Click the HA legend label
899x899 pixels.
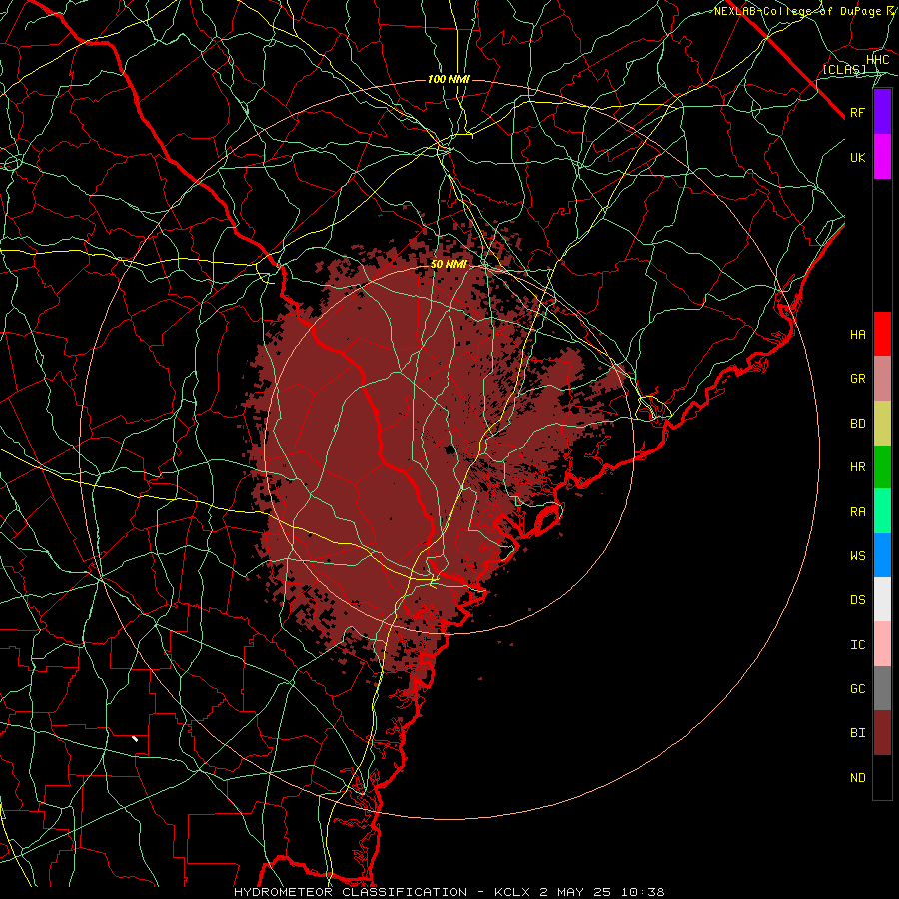857,334
